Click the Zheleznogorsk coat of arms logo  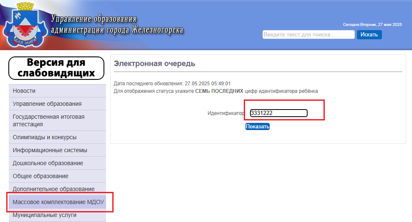coord(25,25)
